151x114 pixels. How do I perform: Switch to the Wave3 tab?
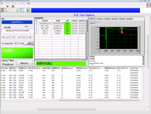pos(107,19)
